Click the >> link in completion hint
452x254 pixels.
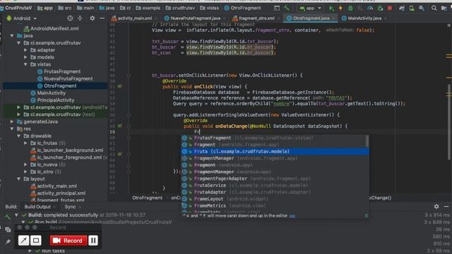(x=292, y=216)
